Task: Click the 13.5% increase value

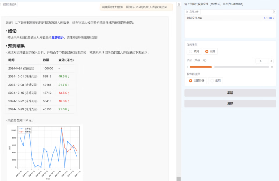Action: pyautogui.click(x=64, y=93)
